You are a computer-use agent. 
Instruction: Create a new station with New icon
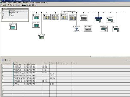2,5
